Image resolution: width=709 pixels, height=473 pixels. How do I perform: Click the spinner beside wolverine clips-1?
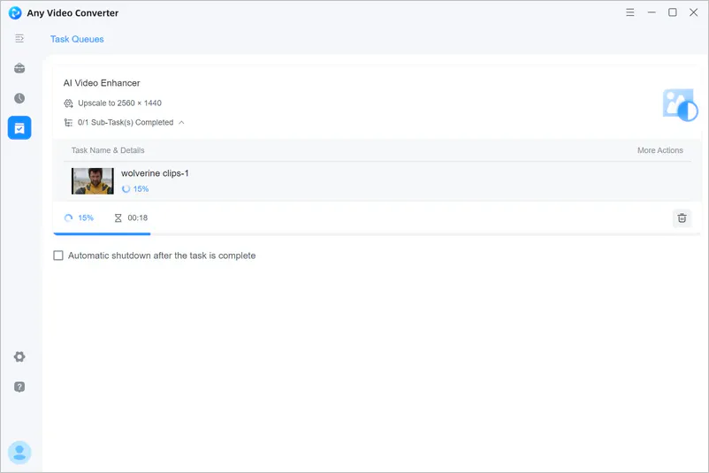tap(126, 189)
